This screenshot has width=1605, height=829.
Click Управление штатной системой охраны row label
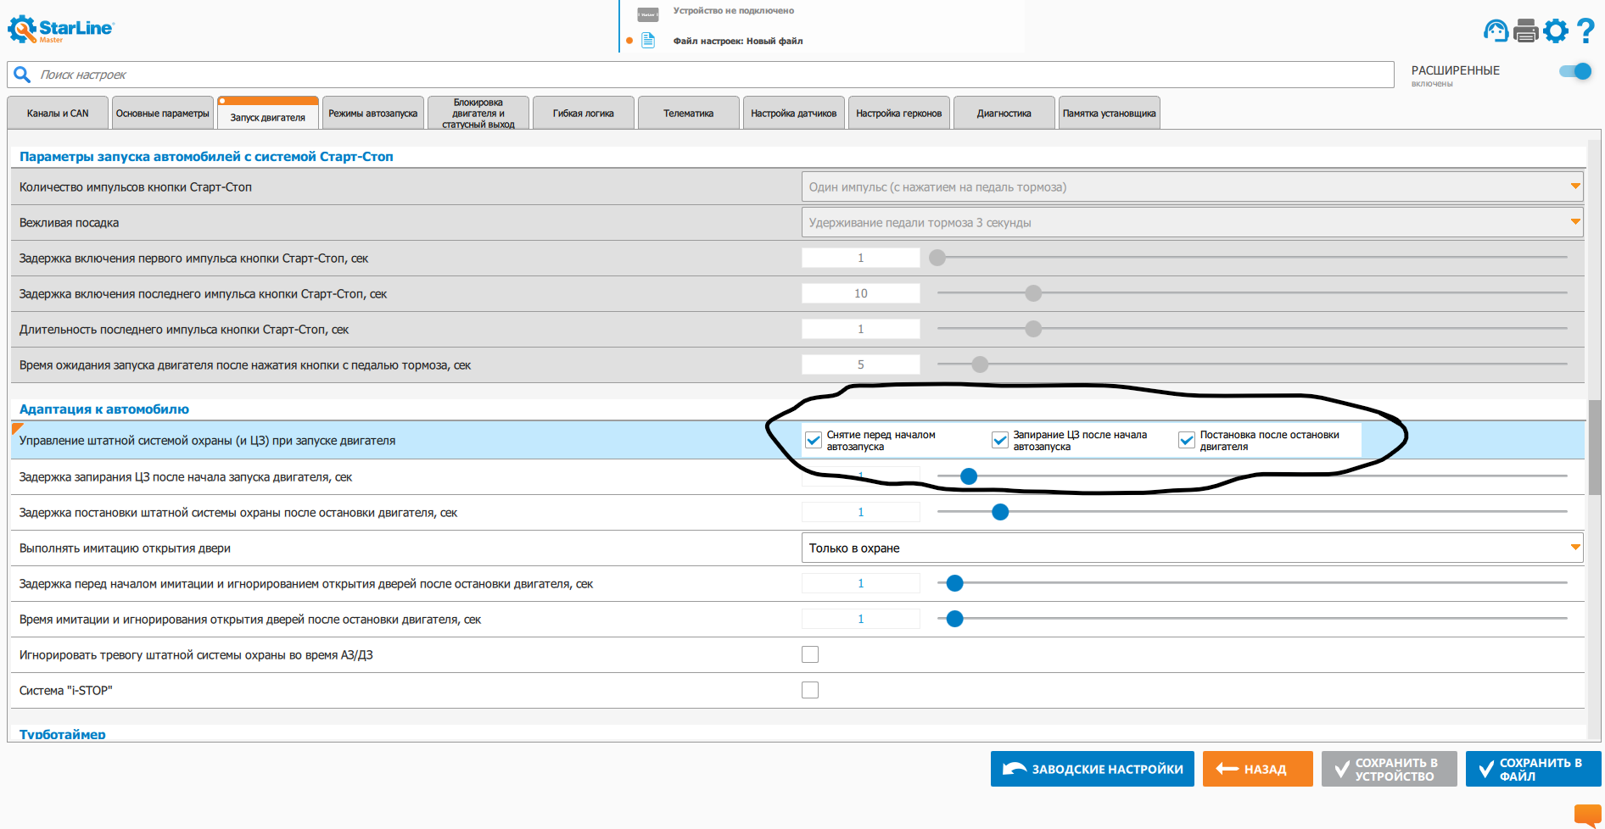208,441
